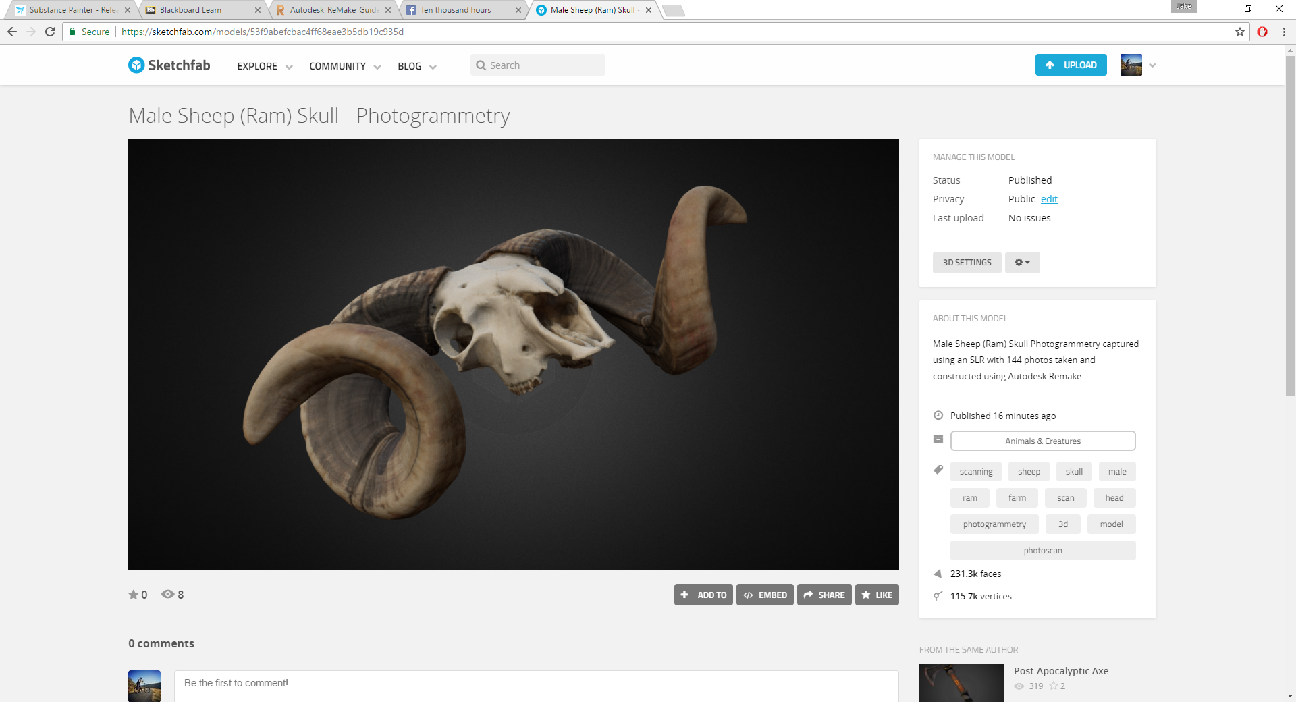Click the browser address bar URL
Screen dimensions: 1296x702
pos(263,32)
